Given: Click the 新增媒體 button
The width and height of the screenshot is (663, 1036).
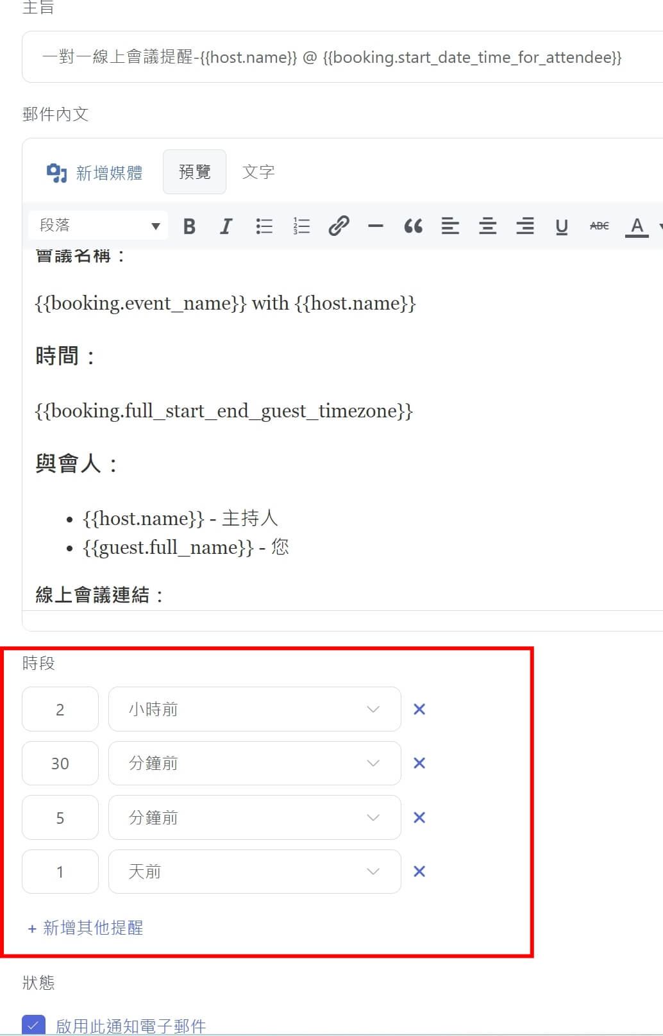Looking at the screenshot, I should 95,173.
